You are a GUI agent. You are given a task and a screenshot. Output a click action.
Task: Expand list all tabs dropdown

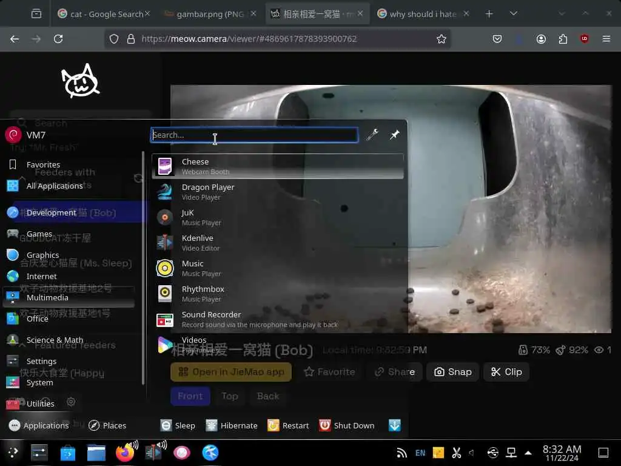[x=514, y=14]
